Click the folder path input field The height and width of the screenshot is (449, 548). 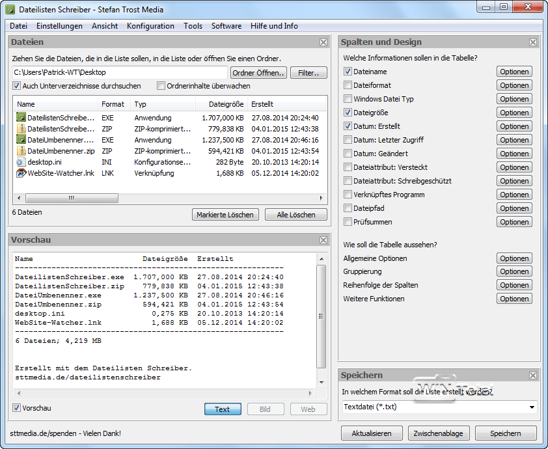(120, 72)
